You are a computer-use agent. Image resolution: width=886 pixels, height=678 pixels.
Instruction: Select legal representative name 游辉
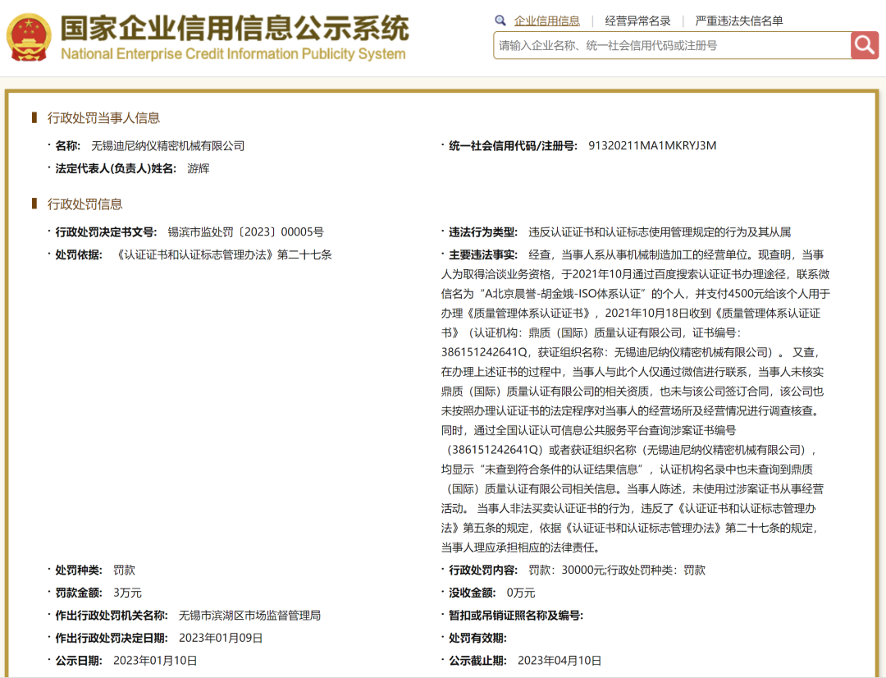[199, 168]
